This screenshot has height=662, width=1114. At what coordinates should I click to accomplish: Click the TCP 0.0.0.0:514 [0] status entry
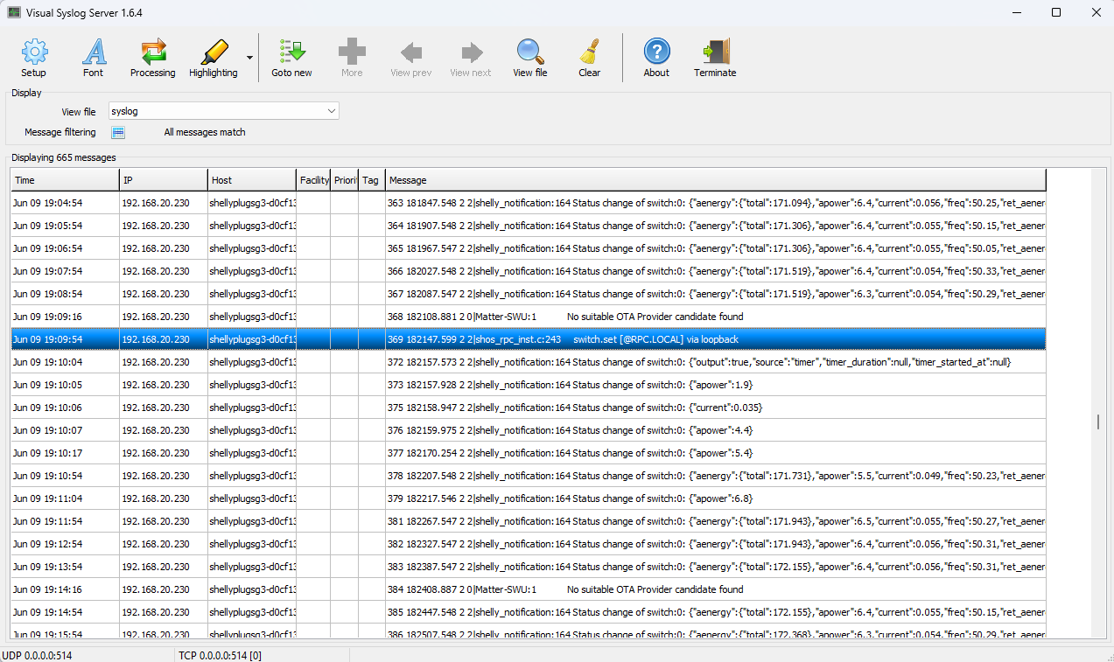(220, 655)
